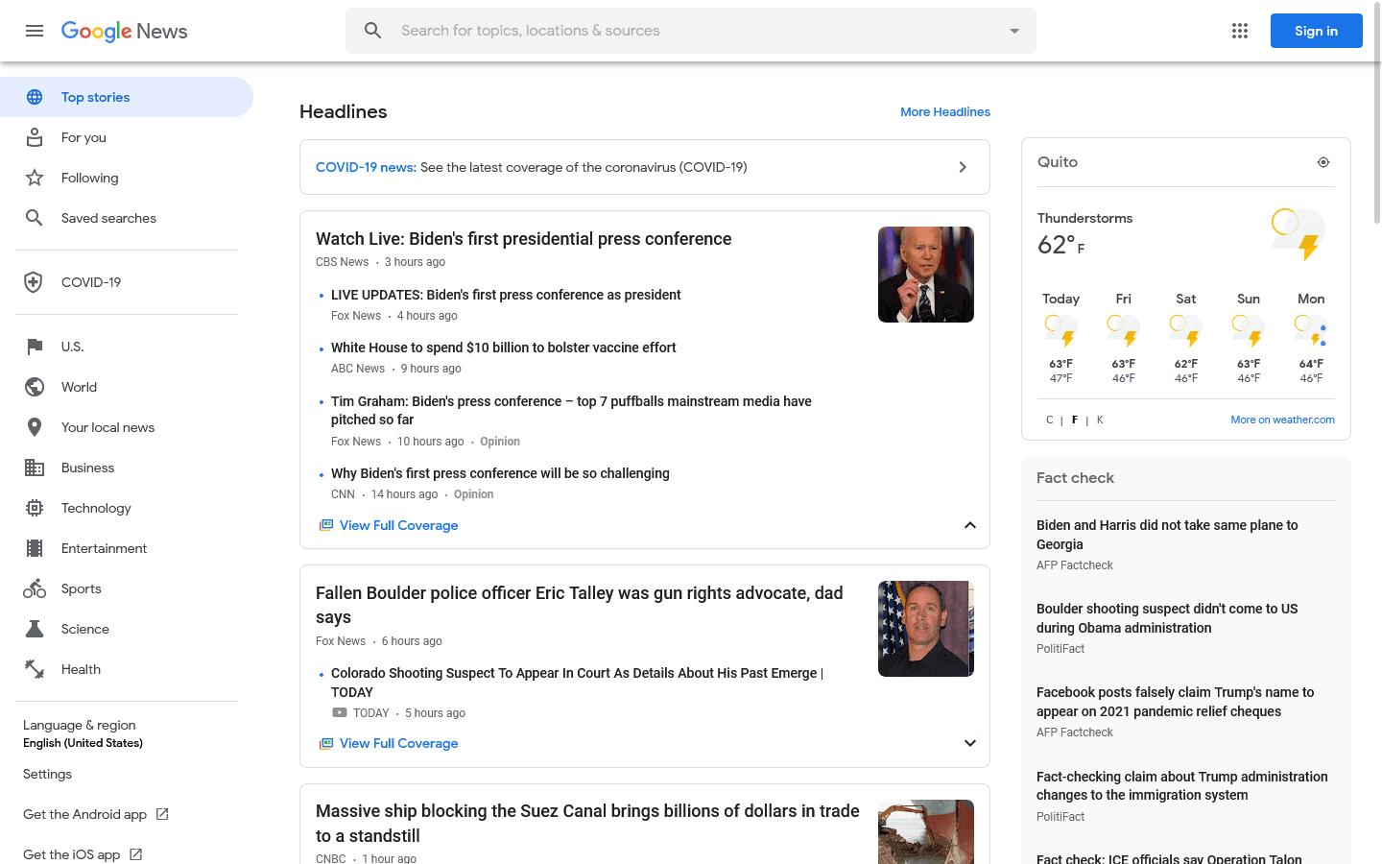Change Language & region setting
Image resolution: width=1382 pixels, height=864 pixels.
(83, 733)
